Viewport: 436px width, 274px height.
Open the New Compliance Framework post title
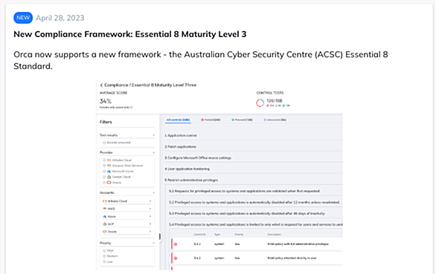(x=130, y=34)
